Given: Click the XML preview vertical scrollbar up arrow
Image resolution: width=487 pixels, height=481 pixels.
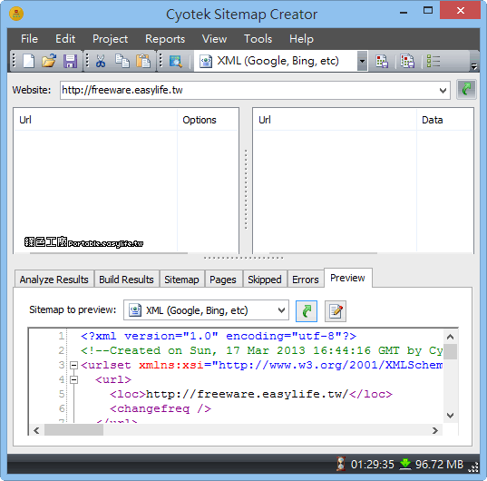Looking at the screenshot, I should coord(451,337).
